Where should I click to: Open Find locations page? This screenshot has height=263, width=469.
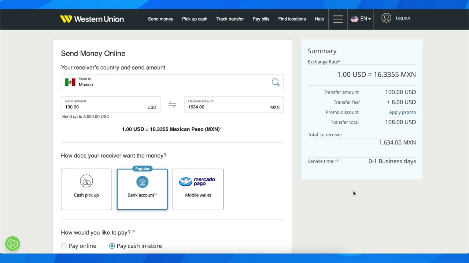click(292, 19)
